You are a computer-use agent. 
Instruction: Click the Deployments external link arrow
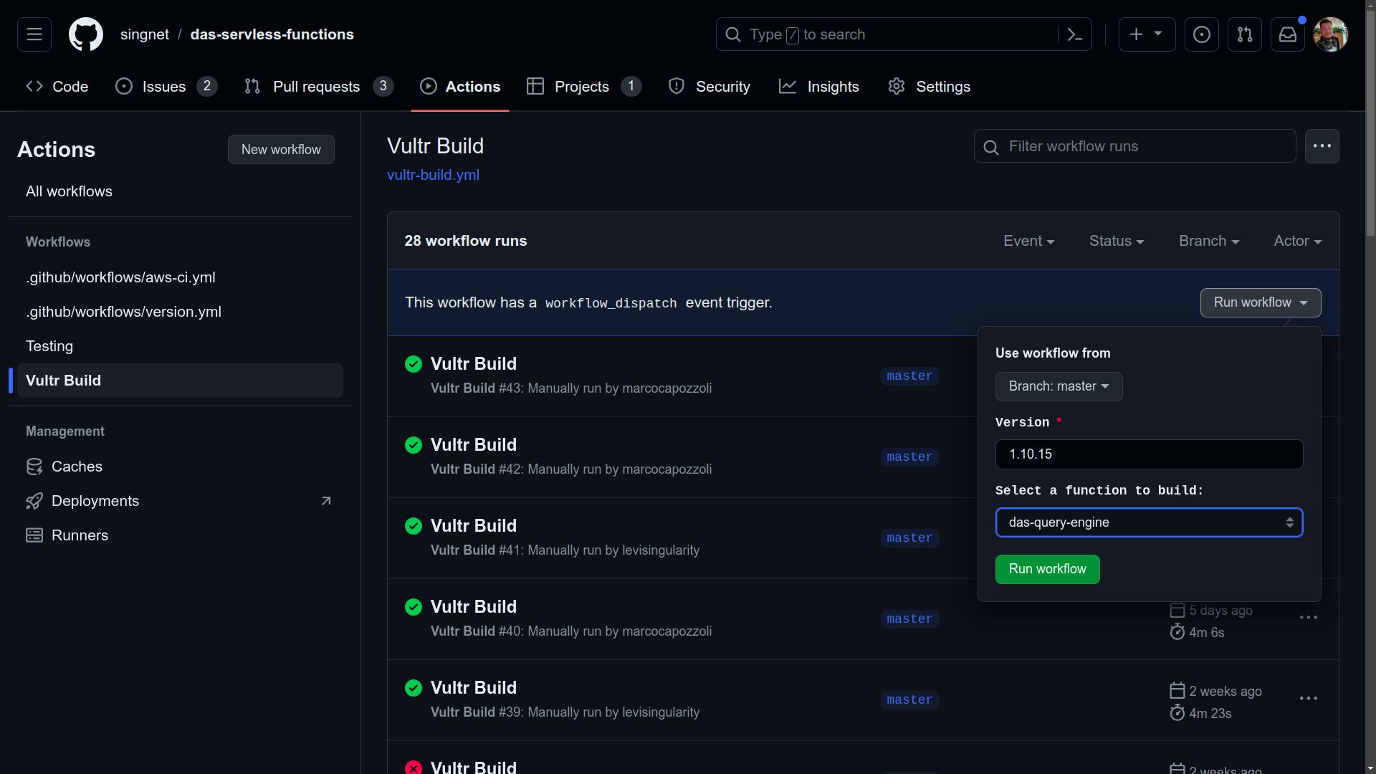click(x=326, y=501)
